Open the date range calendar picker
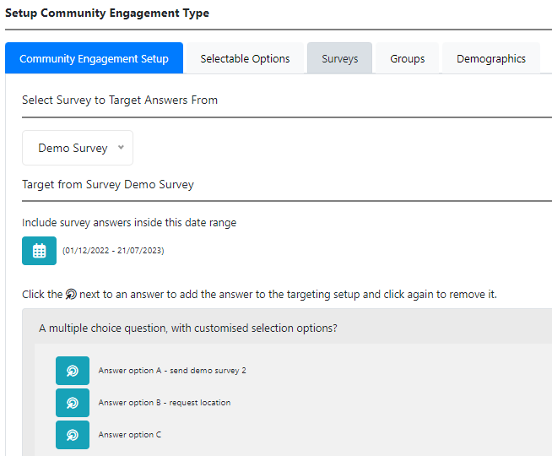This screenshot has height=456, width=552. click(39, 251)
